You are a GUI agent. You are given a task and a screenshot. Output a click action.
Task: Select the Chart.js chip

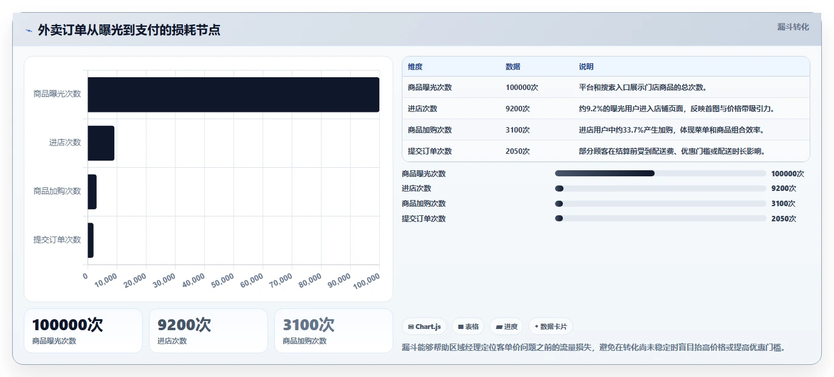[x=424, y=327]
